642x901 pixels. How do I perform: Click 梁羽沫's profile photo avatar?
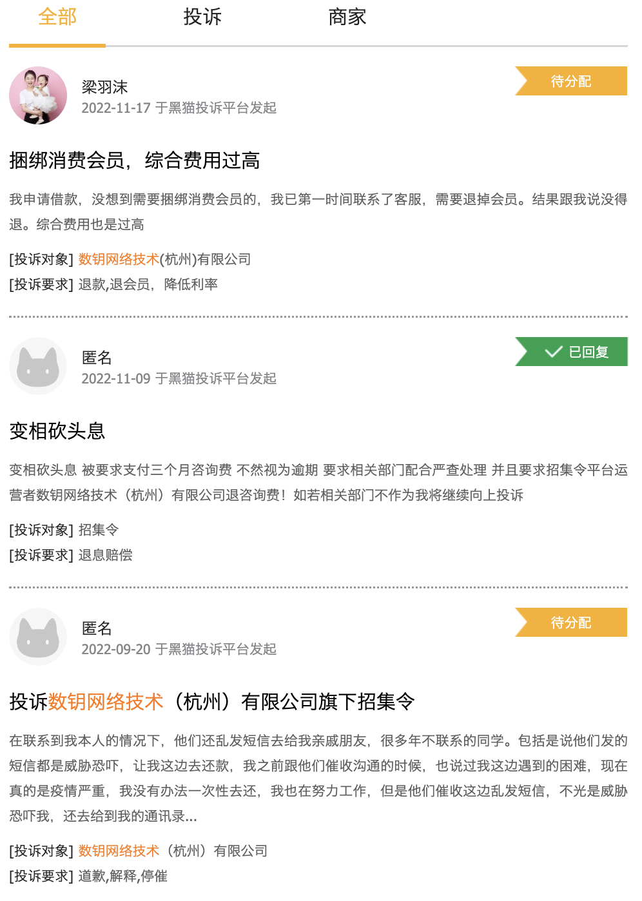click(x=38, y=95)
